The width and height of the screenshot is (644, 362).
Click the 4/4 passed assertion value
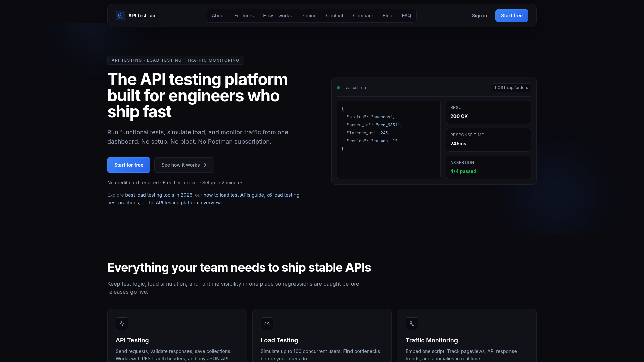pos(463,171)
